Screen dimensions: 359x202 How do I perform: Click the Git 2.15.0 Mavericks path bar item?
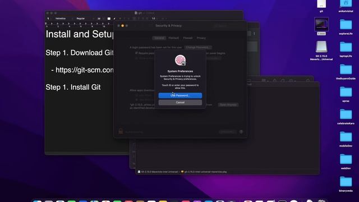158,172
